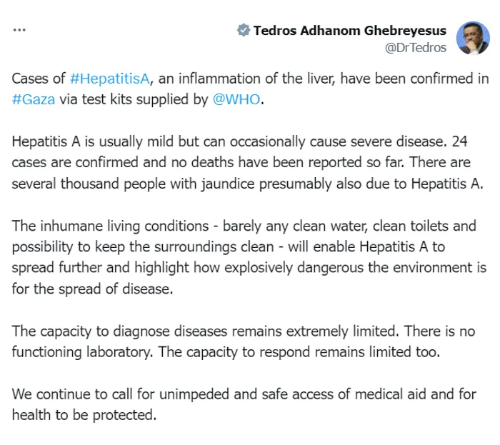Click the paragraph about capacity to diagnose diseases
500x445 pixels.
point(244,341)
